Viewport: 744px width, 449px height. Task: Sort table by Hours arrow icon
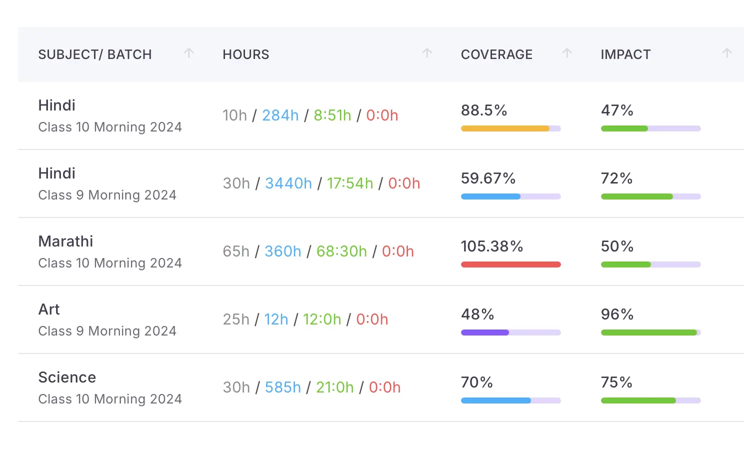click(x=427, y=53)
